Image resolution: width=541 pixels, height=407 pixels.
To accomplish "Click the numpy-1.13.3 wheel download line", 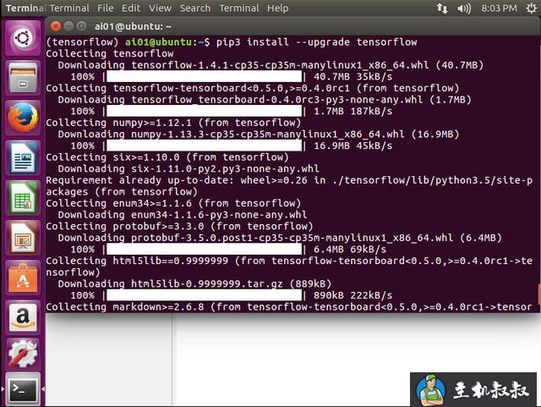I will (259, 135).
